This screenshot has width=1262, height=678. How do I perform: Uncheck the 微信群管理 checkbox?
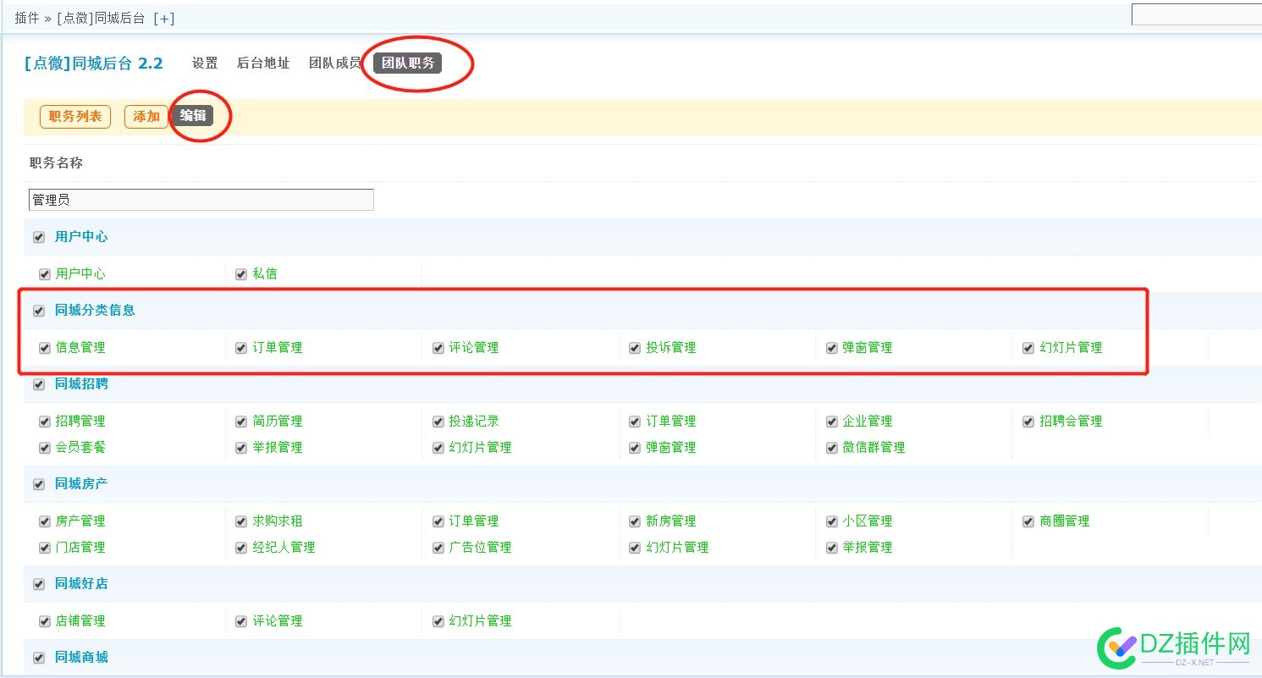tap(832, 448)
